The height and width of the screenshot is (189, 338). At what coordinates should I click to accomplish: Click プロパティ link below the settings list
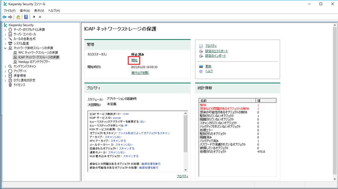pos(183,176)
